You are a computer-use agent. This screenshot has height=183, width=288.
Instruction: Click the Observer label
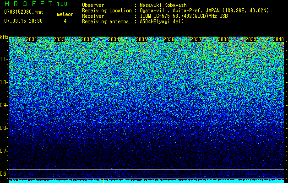click(93, 5)
